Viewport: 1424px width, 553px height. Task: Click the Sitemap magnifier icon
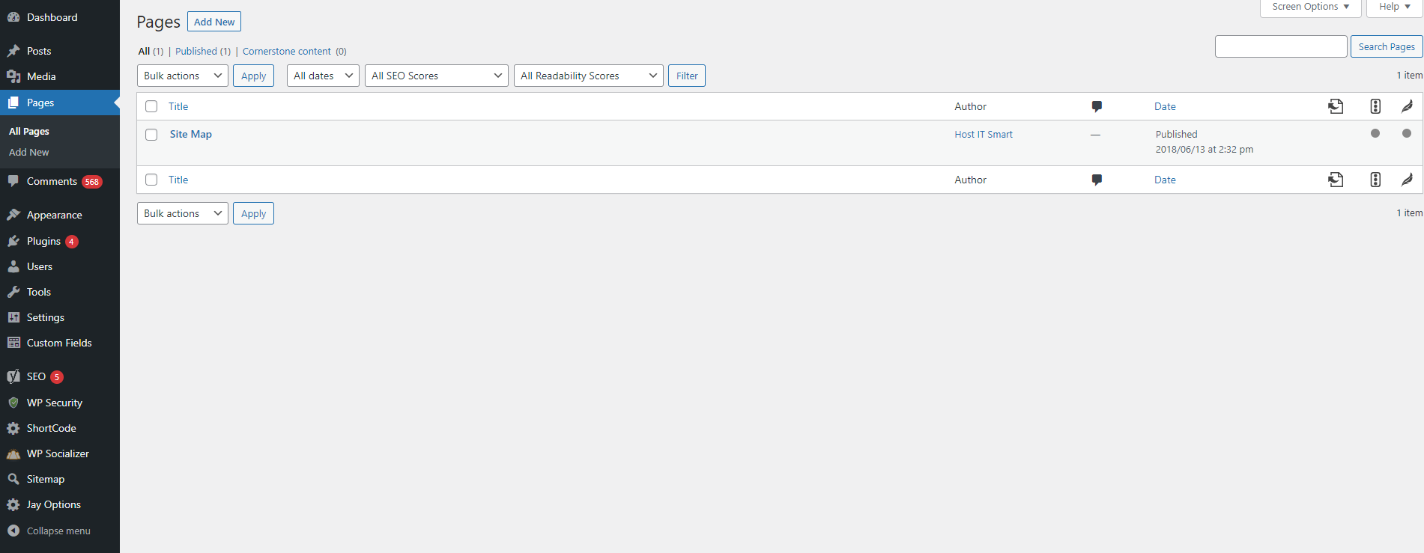pos(13,479)
